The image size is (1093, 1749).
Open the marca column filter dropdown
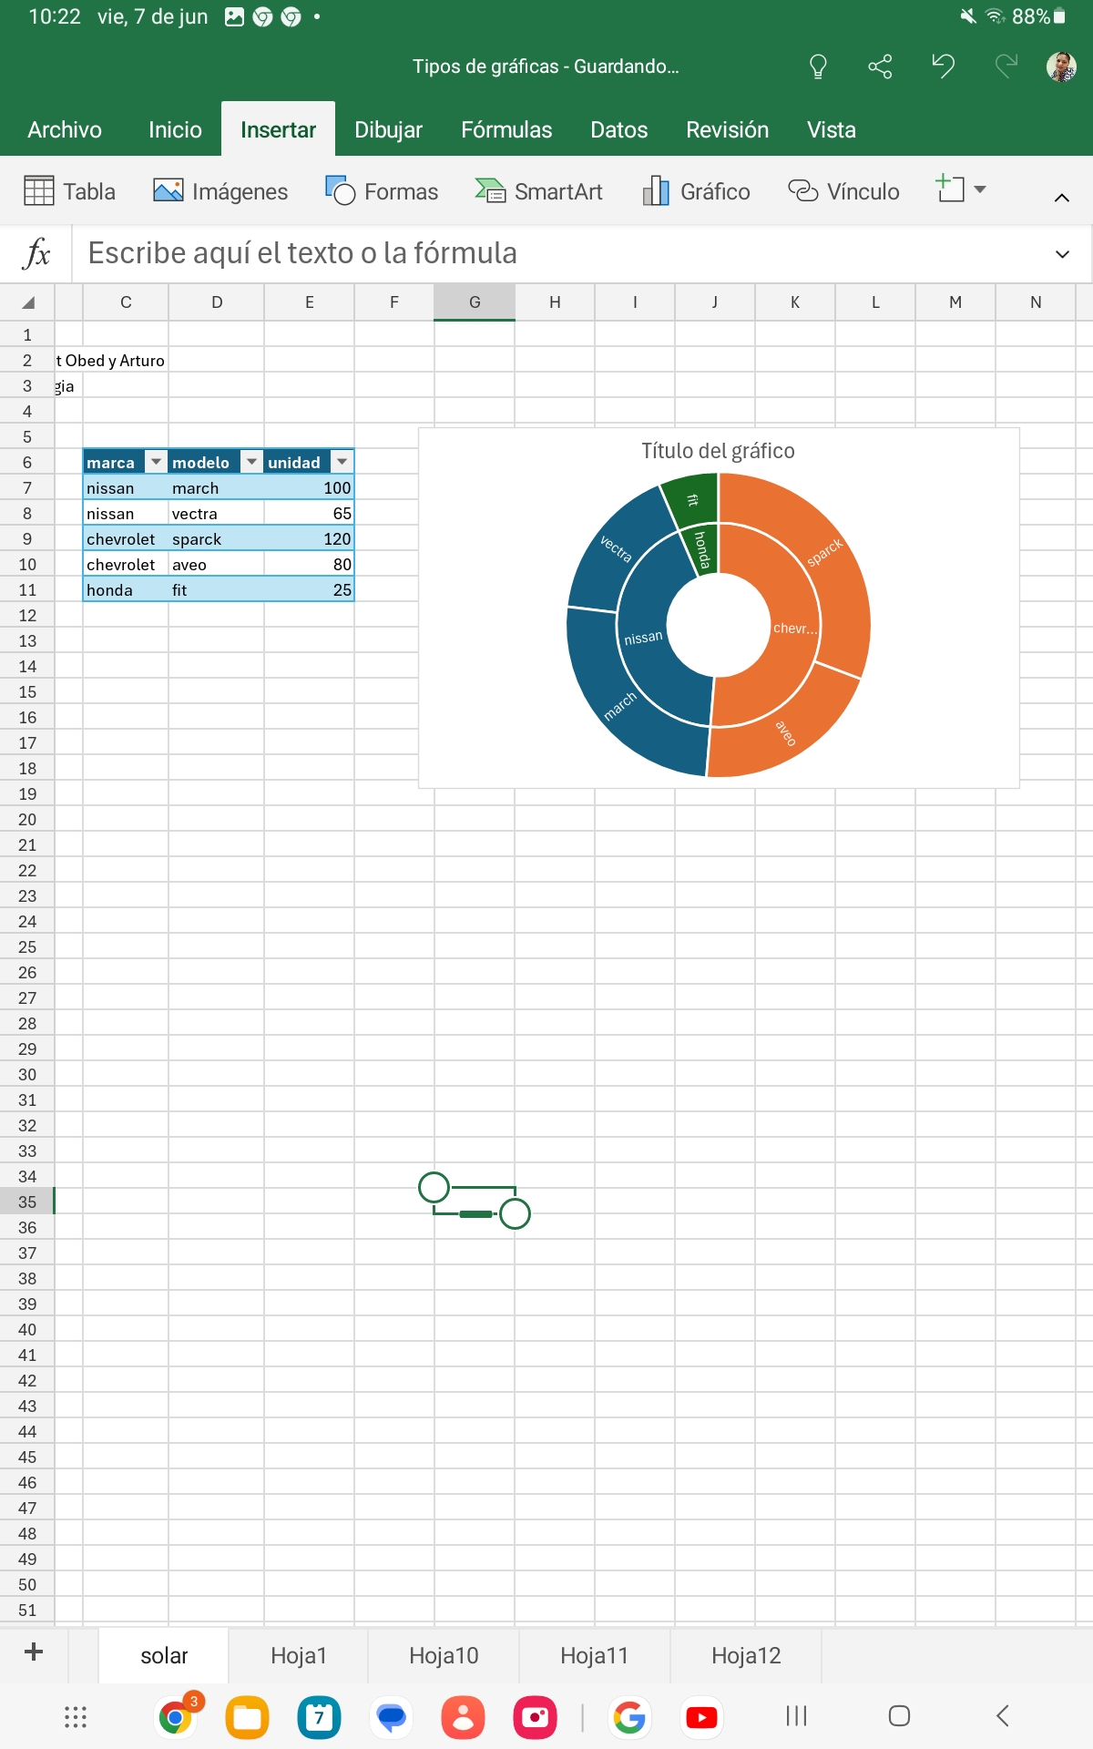click(156, 462)
